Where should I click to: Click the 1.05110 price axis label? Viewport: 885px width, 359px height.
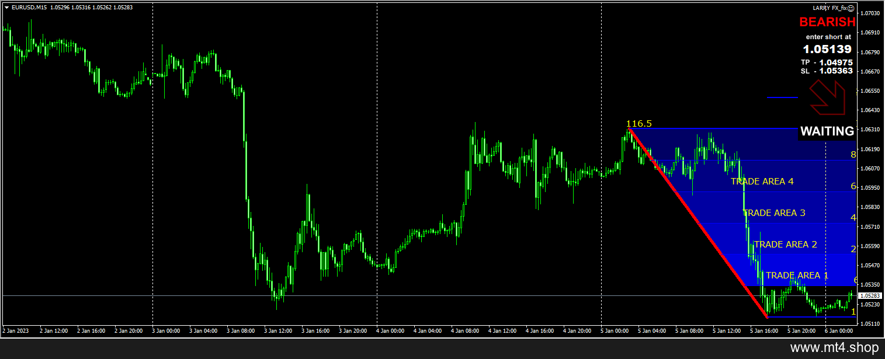(x=871, y=324)
